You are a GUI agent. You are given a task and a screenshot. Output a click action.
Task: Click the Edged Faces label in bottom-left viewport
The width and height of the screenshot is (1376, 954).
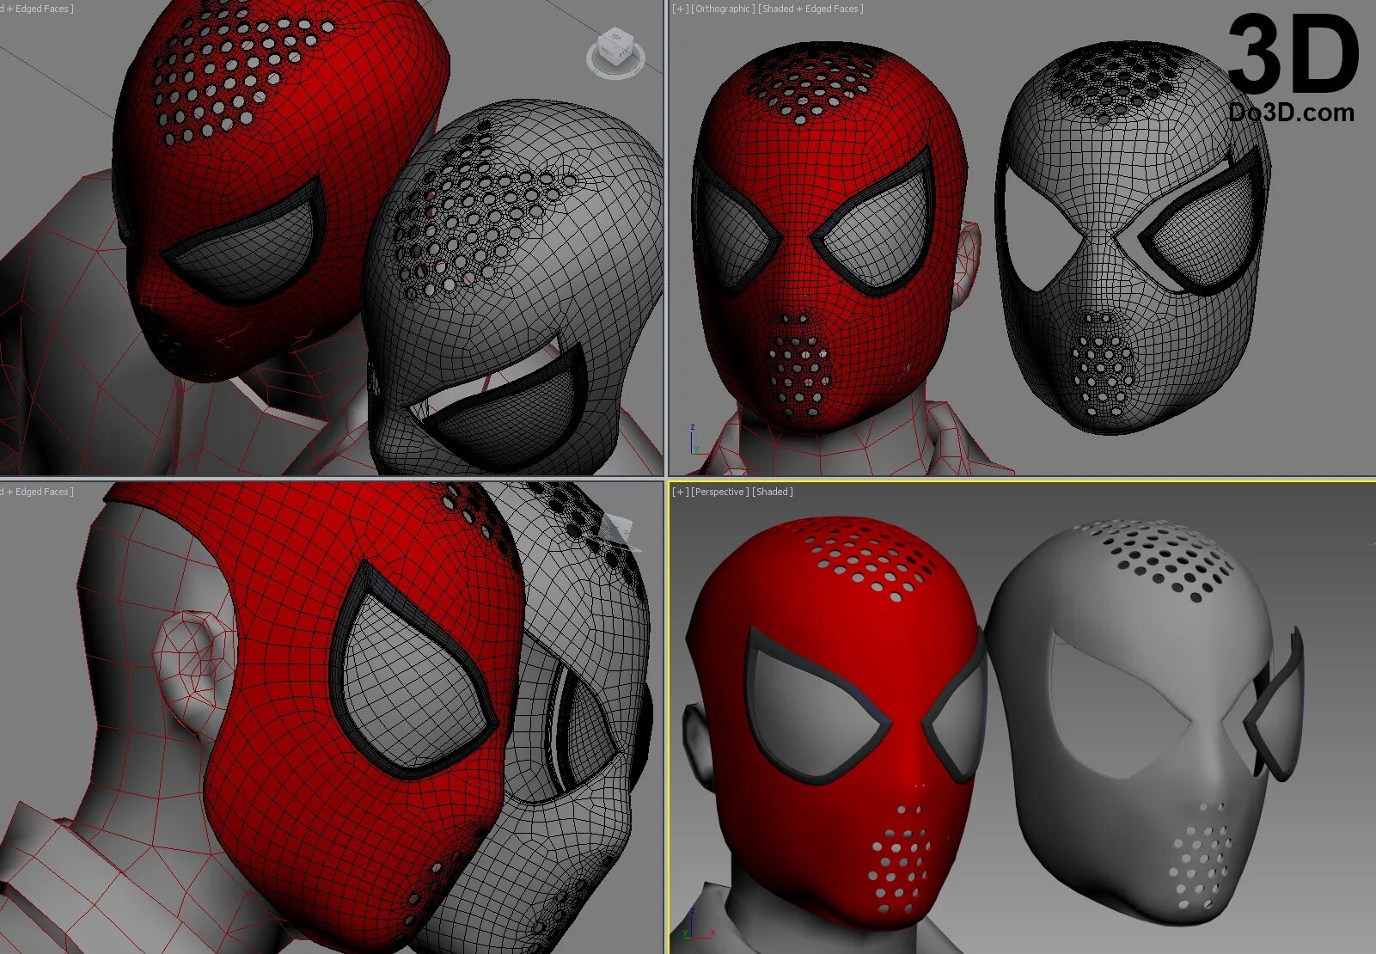pos(37,492)
